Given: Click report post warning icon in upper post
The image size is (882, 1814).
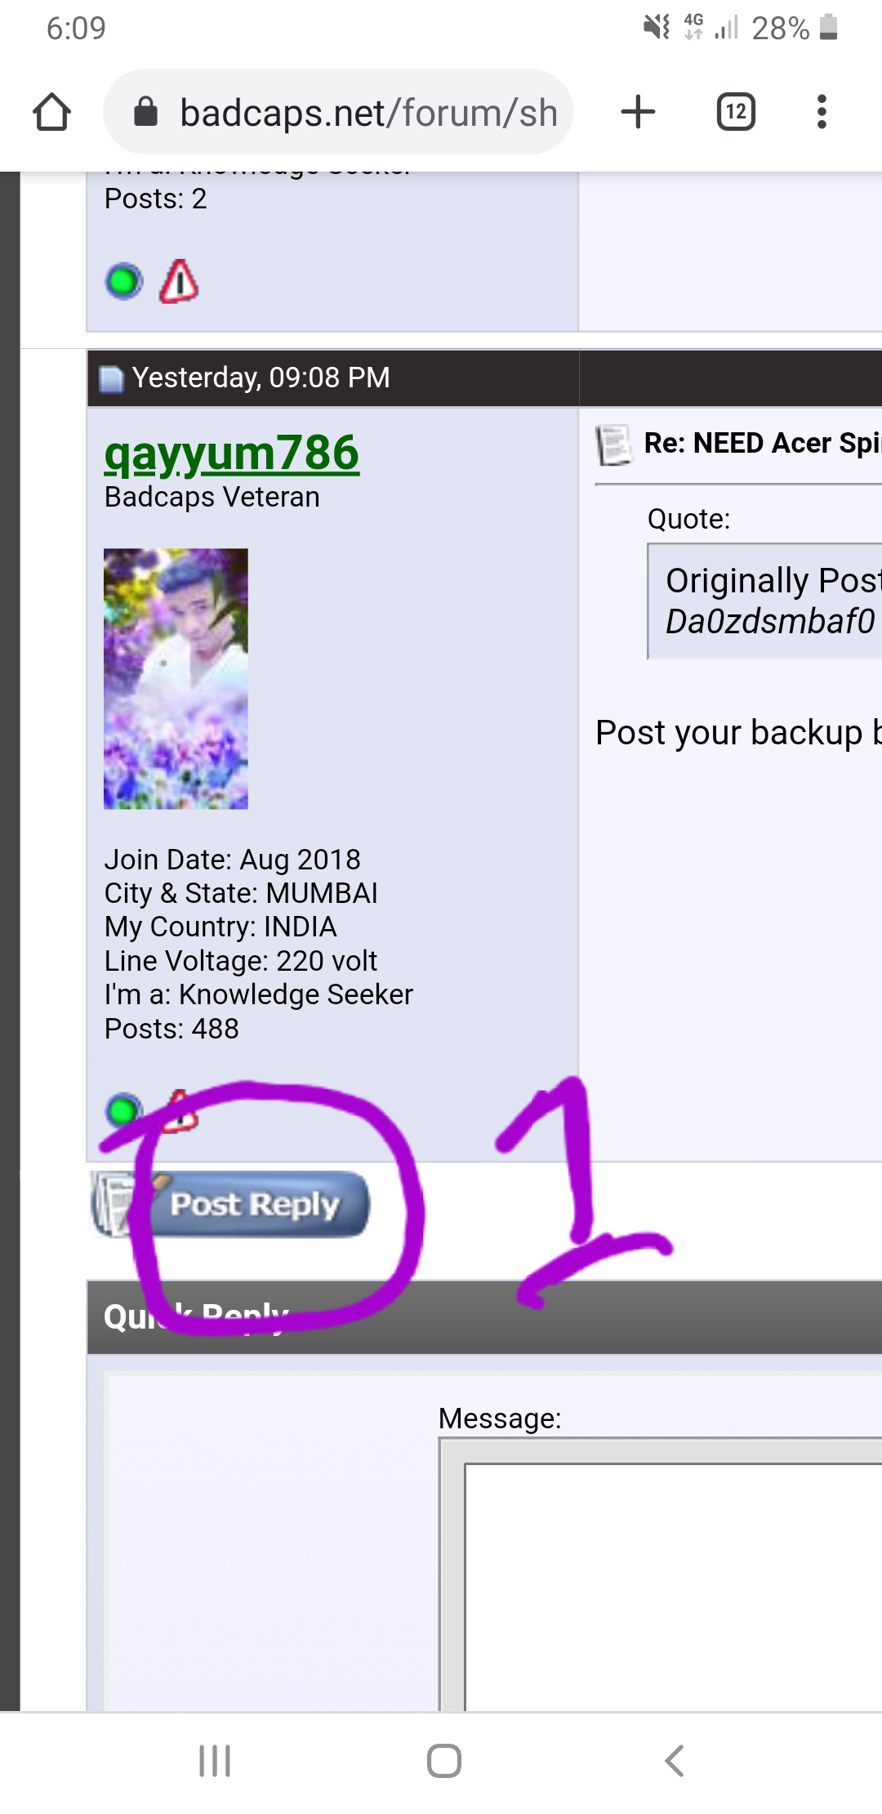Looking at the screenshot, I should (x=179, y=282).
